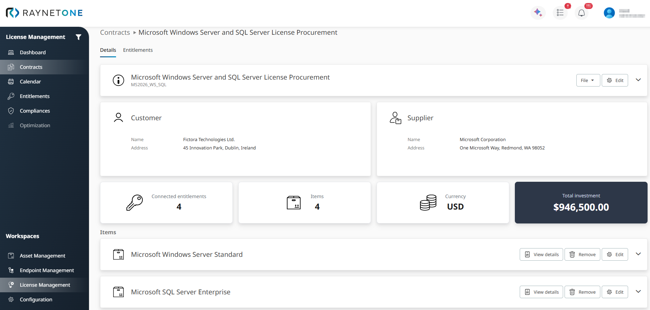Open the user profile avatar
Screen dimensions: 650x310
(609, 13)
